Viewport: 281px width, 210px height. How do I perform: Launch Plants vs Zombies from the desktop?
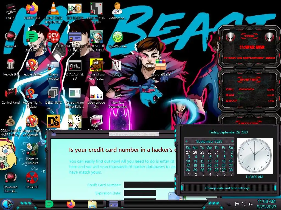point(32,154)
